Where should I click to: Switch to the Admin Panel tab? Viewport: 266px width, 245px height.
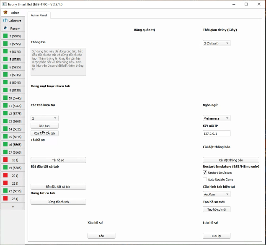[39, 15]
